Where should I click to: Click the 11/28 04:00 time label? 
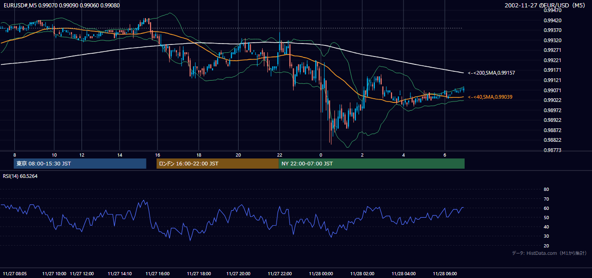[403, 274]
